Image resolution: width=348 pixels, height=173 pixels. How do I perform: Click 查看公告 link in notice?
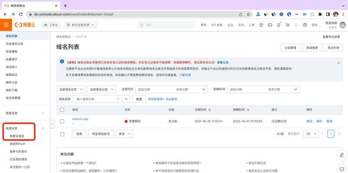click(223, 62)
